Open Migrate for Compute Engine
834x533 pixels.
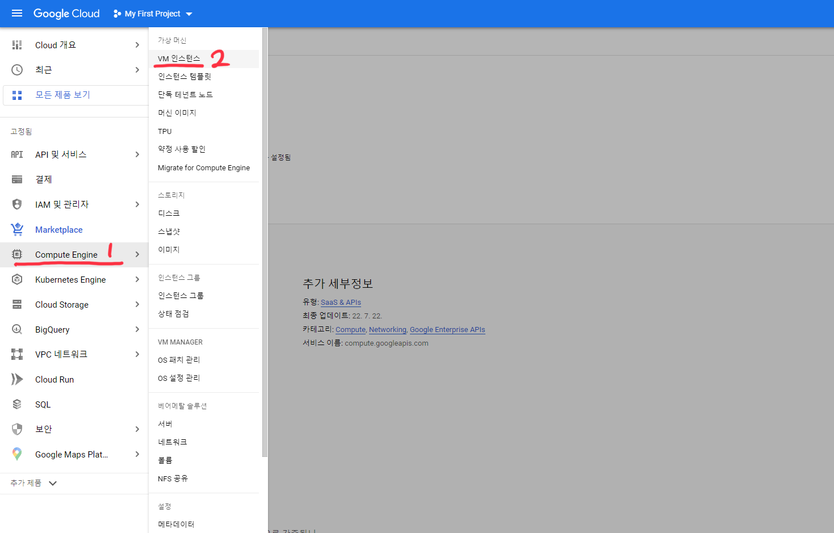point(204,167)
